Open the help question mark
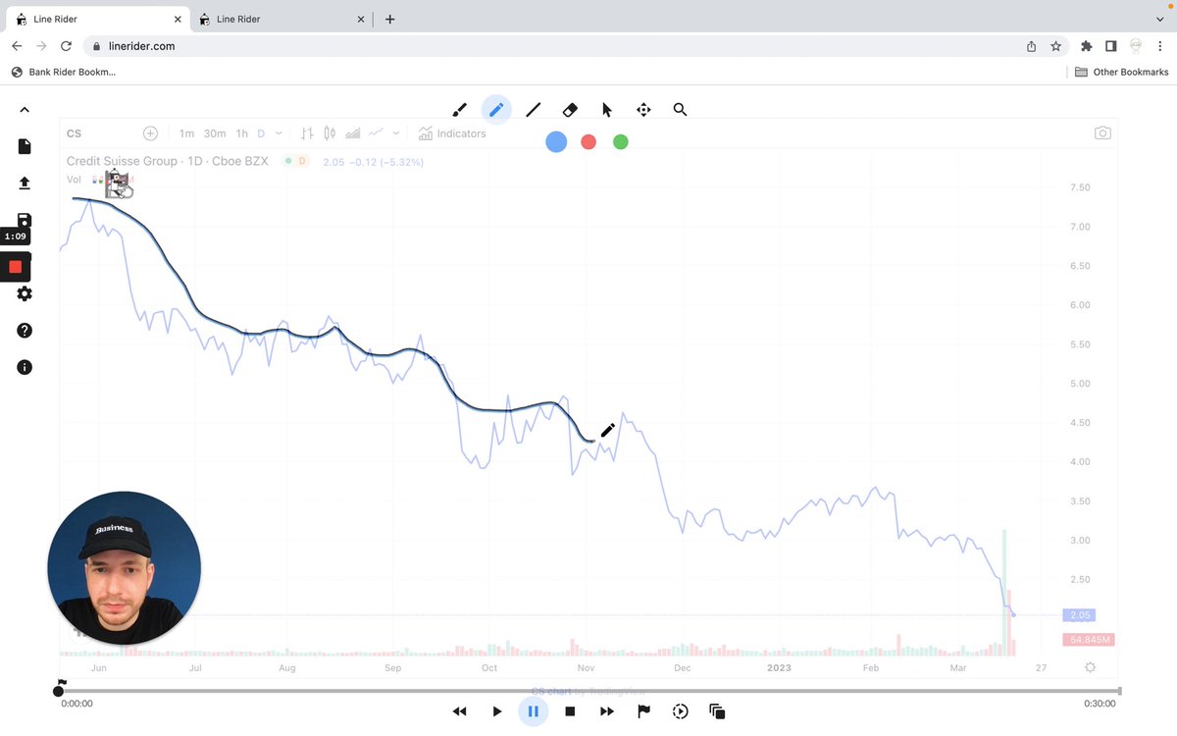 tap(25, 331)
